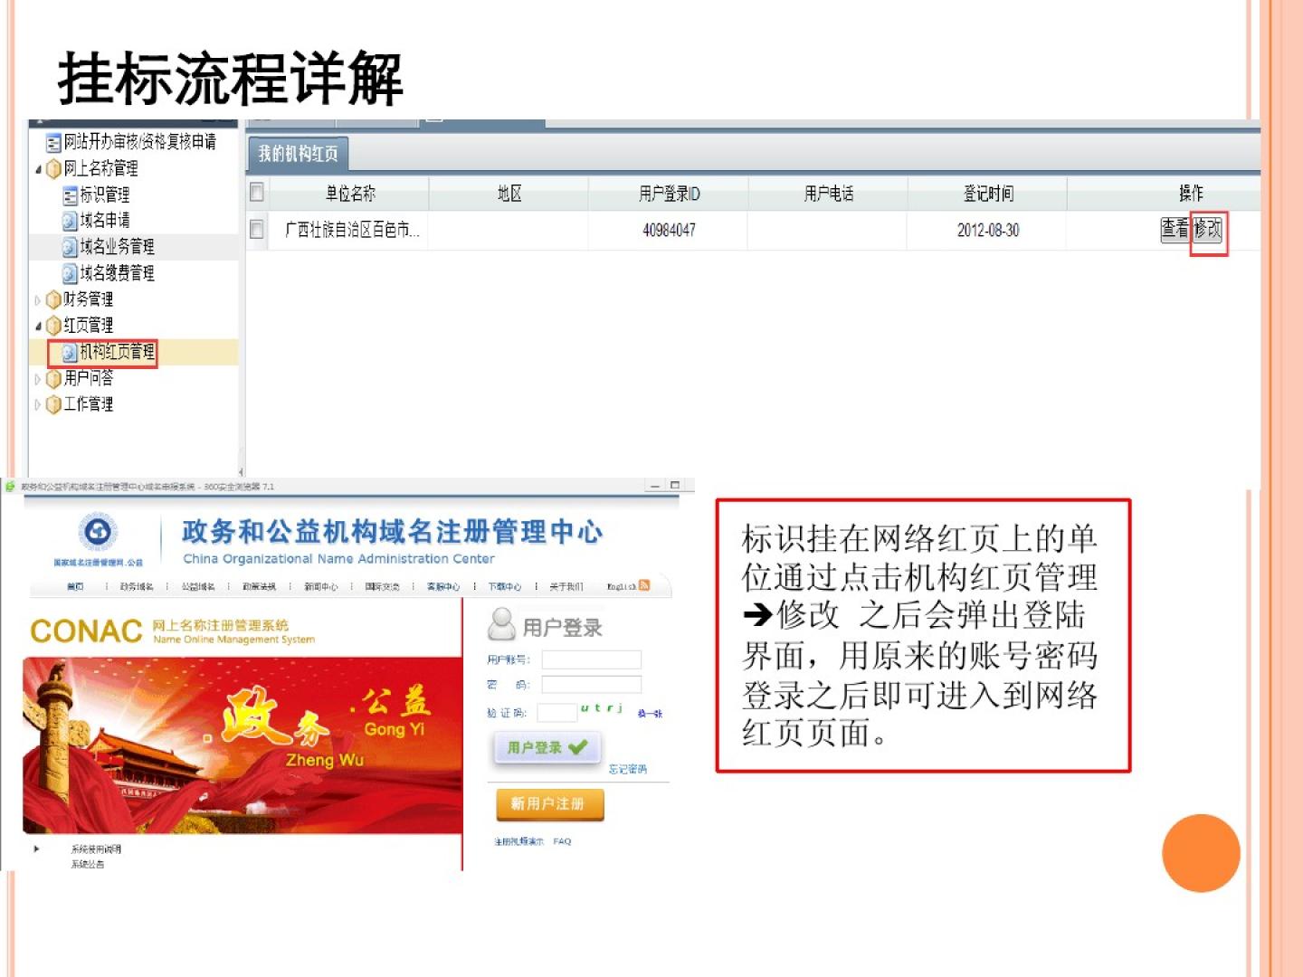Expand the 工作管理 tree node
Viewport: 1303px width, 977px height.
38,404
